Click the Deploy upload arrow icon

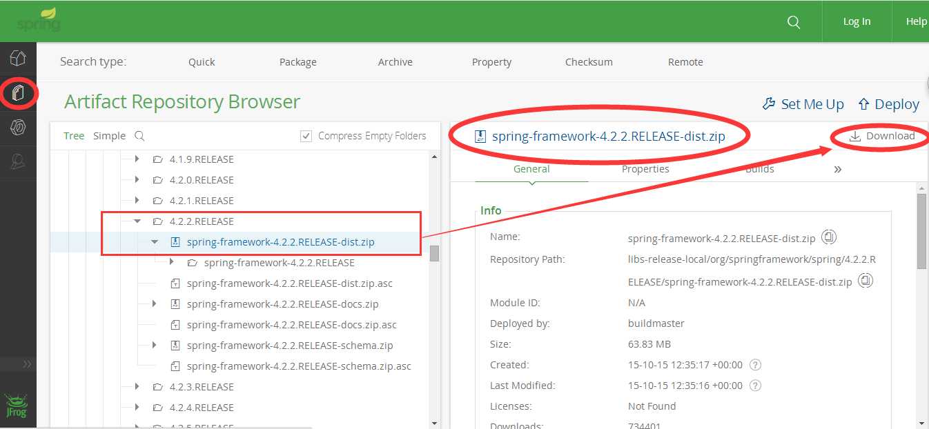(x=863, y=104)
